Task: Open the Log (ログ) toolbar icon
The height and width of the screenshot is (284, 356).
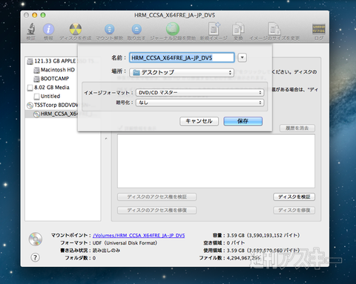Action: (x=319, y=29)
